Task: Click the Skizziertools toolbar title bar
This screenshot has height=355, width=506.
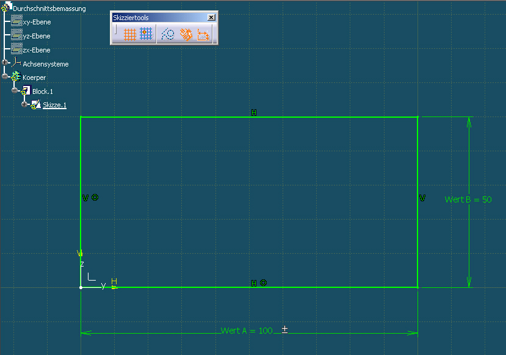Action: (x=159, y=18)
